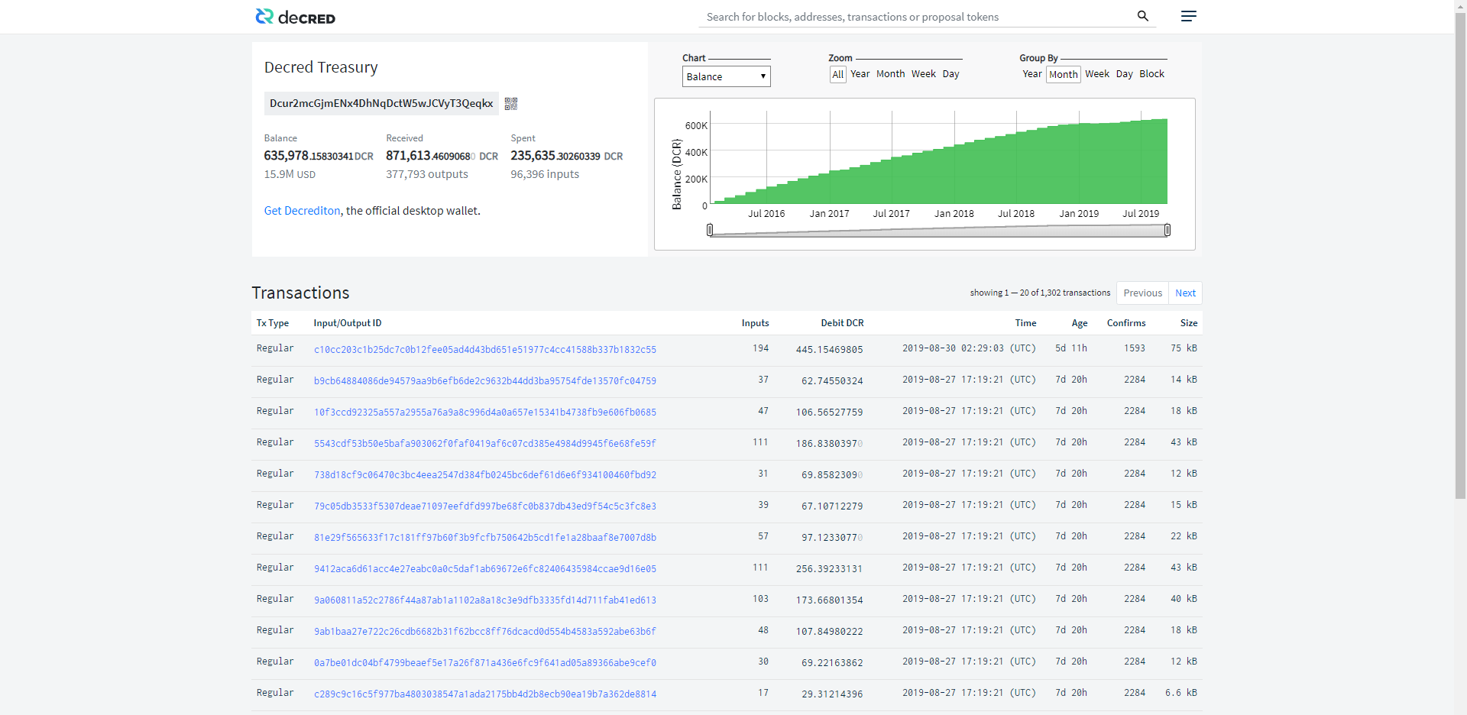
Task: Set Zoom to Day
Action: point(950,74)
